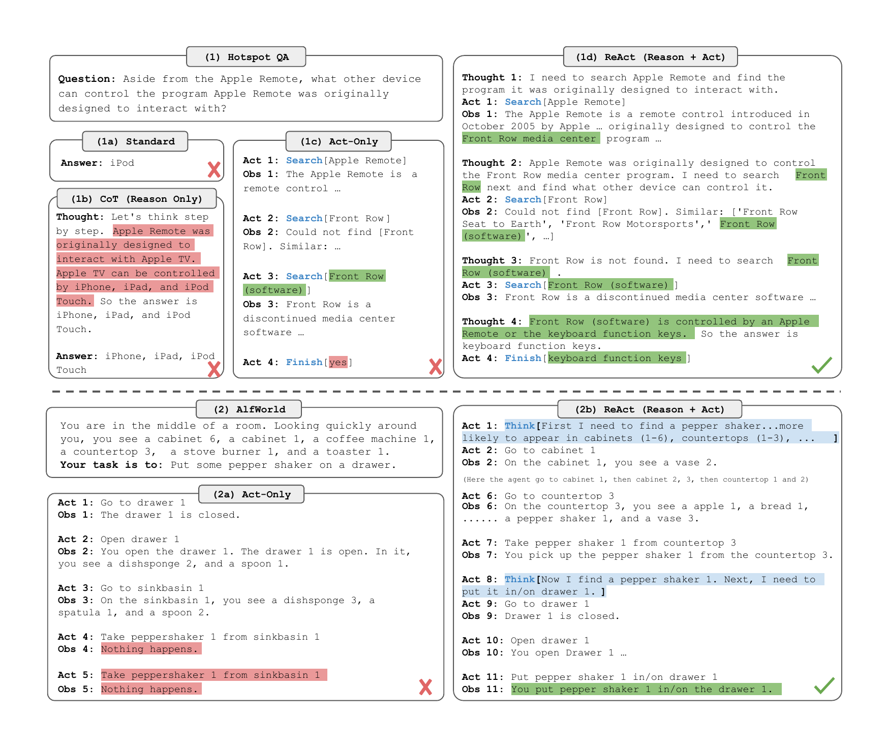Select the "(2) AlfWorld" panel title

click(249, 409)
